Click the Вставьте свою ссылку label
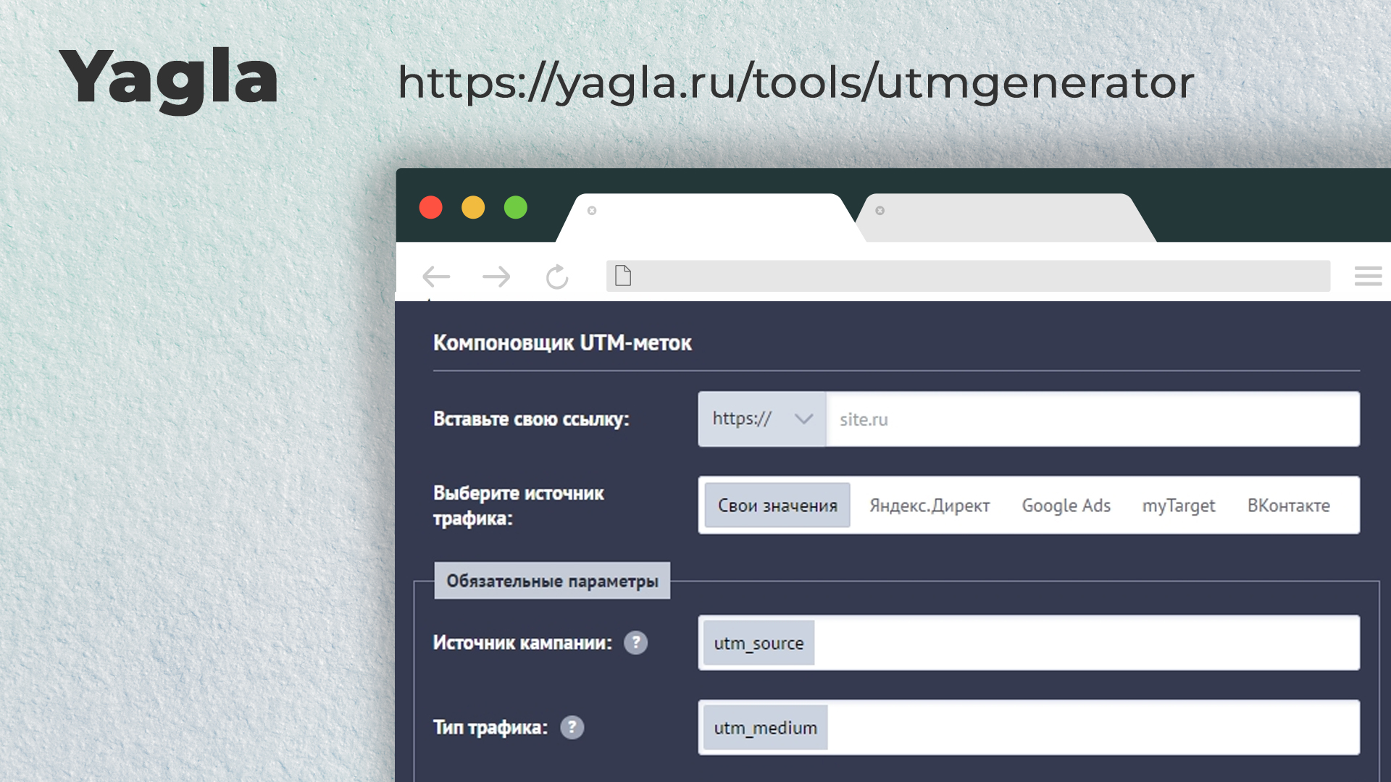Image resolution: width=1391 pixels, height=782 pixels. click(x=531, y=419)
